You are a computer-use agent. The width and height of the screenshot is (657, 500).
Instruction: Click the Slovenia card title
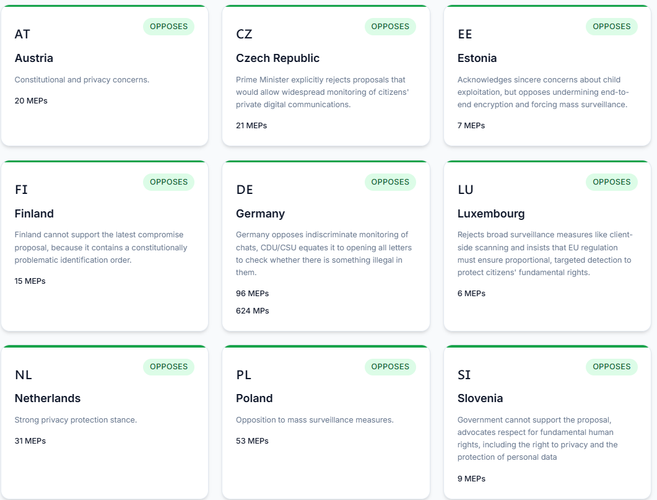tap(480, 398)
